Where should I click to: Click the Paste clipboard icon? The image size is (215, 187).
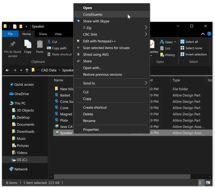(x=40, y=44)
